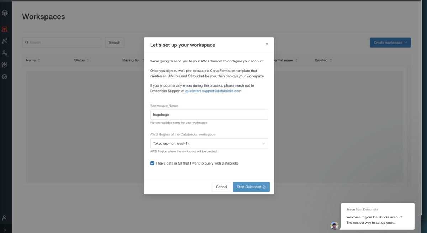Click Jason's avatar in chat widget
Viewport: 427px width, 233px height.
[x=334, y=226]
